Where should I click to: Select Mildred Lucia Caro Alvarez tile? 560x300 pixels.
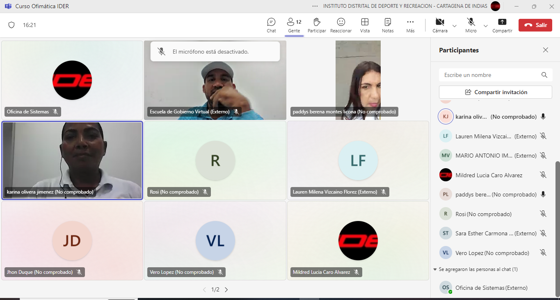[358, 240]
